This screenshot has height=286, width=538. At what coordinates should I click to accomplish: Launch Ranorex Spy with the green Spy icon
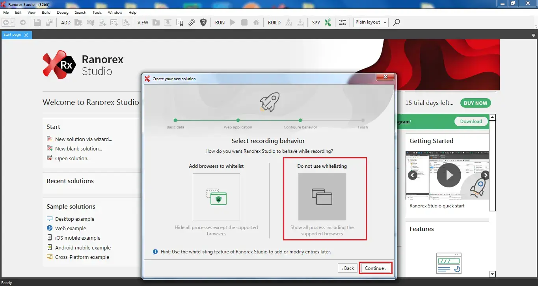328,22
